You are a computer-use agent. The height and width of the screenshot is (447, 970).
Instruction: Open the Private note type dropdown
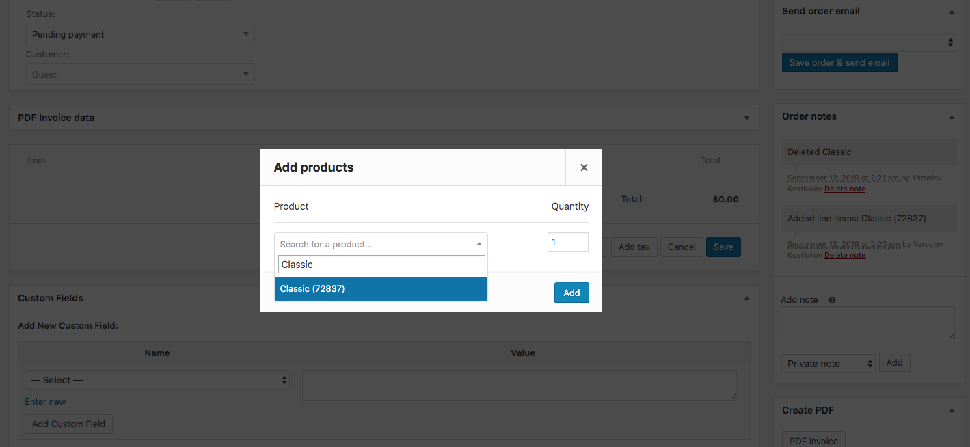coord(828,364)
